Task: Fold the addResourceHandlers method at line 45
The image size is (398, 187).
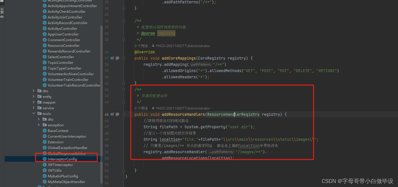Action: (124, 114)
